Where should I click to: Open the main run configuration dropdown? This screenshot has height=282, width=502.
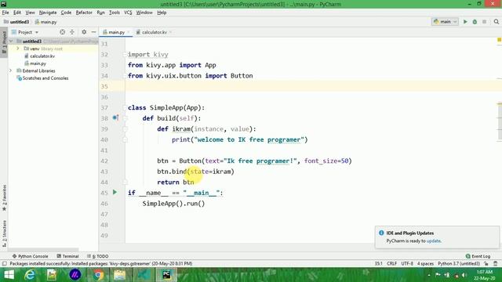point(445,22)
